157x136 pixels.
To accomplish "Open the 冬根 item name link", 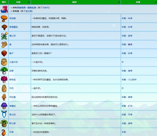I will (11, 132).
